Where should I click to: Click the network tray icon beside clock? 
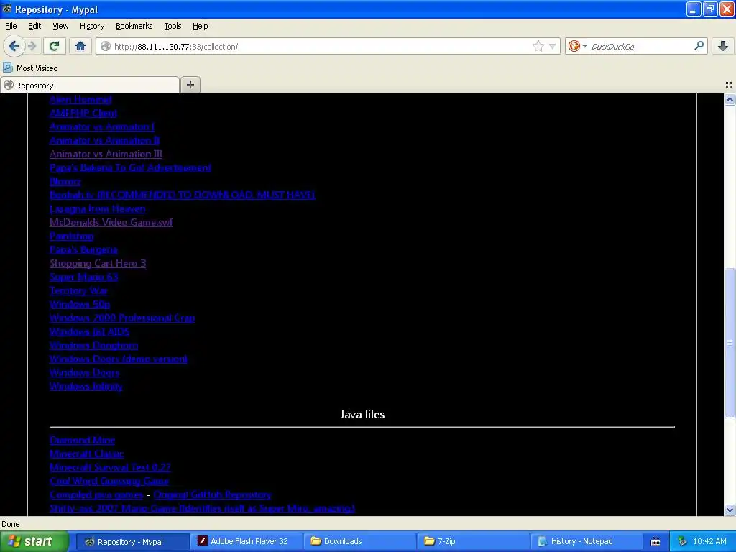click(682, 541)
